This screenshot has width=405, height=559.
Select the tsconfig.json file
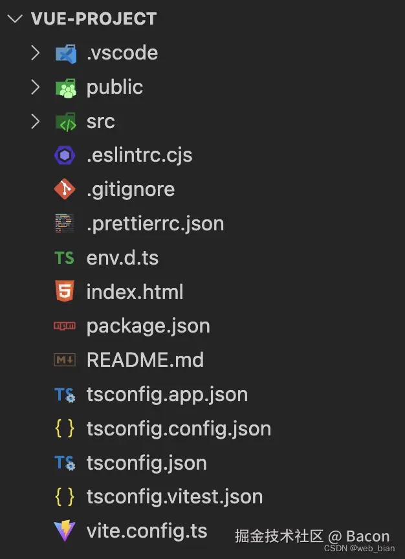pyautogui.click(x=146, y=463)
